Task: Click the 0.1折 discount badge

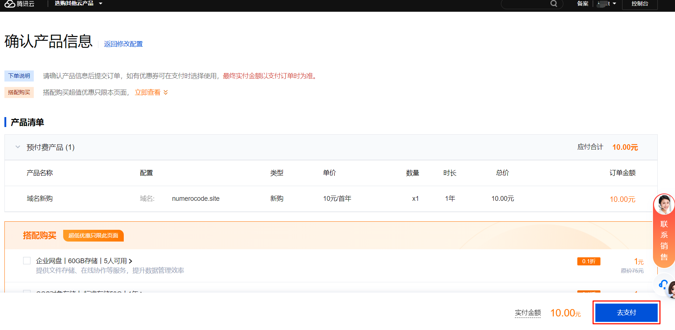Action: click(x=588, y=261)
